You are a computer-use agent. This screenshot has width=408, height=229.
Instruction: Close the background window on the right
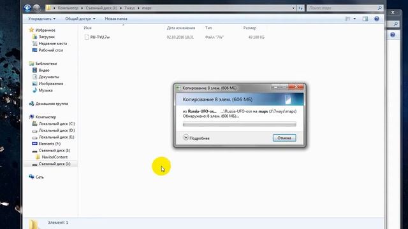point(393,12)
